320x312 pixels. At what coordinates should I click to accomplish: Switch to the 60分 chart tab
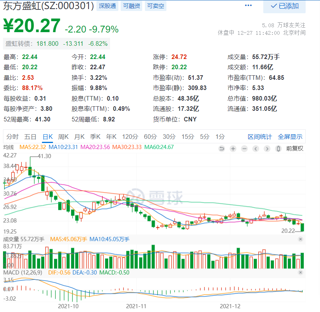(150, 137)
